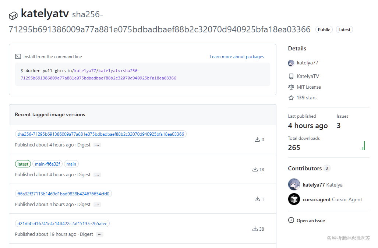
Task: Click the package cube icon beside katelyatv
Action: coord(13,16)
